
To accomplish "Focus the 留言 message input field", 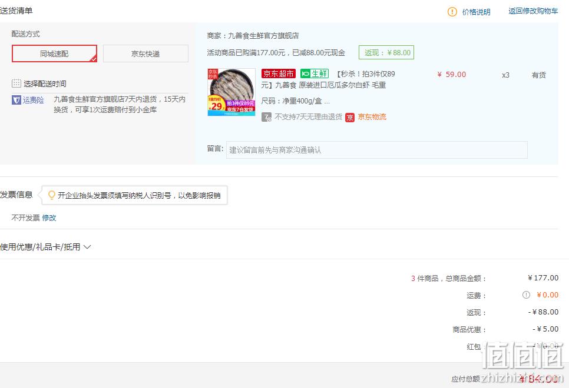I will 376,150.
